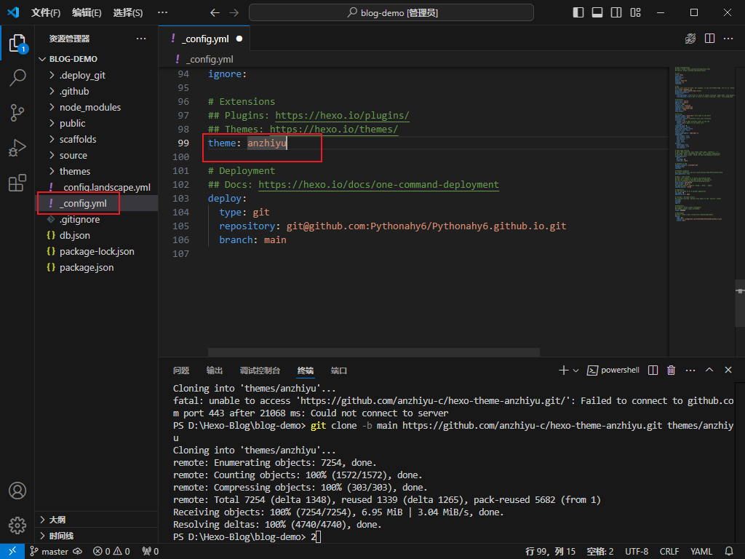Image resolution: width=745 pixels, height=559 pixels.
Task: Open package.json file
Action: [x=97, y=268]
